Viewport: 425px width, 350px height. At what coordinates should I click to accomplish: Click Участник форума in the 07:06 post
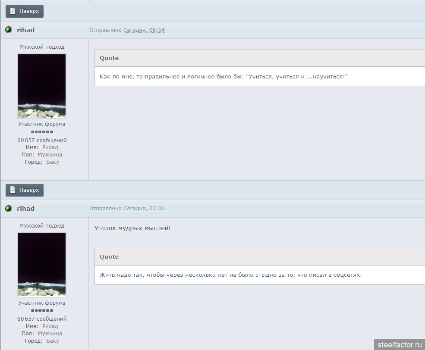[x=42, y=303]
